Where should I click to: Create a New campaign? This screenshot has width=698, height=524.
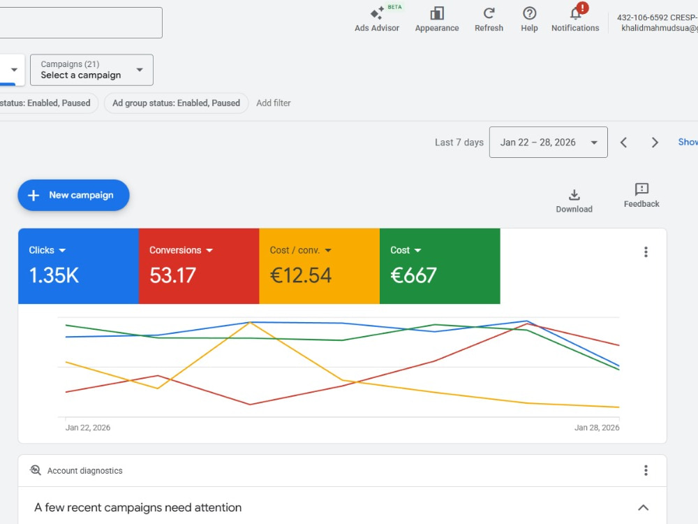click(73, 195)
